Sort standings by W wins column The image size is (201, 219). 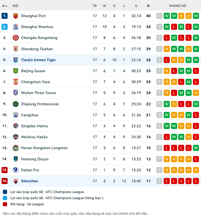pos(105,6)
